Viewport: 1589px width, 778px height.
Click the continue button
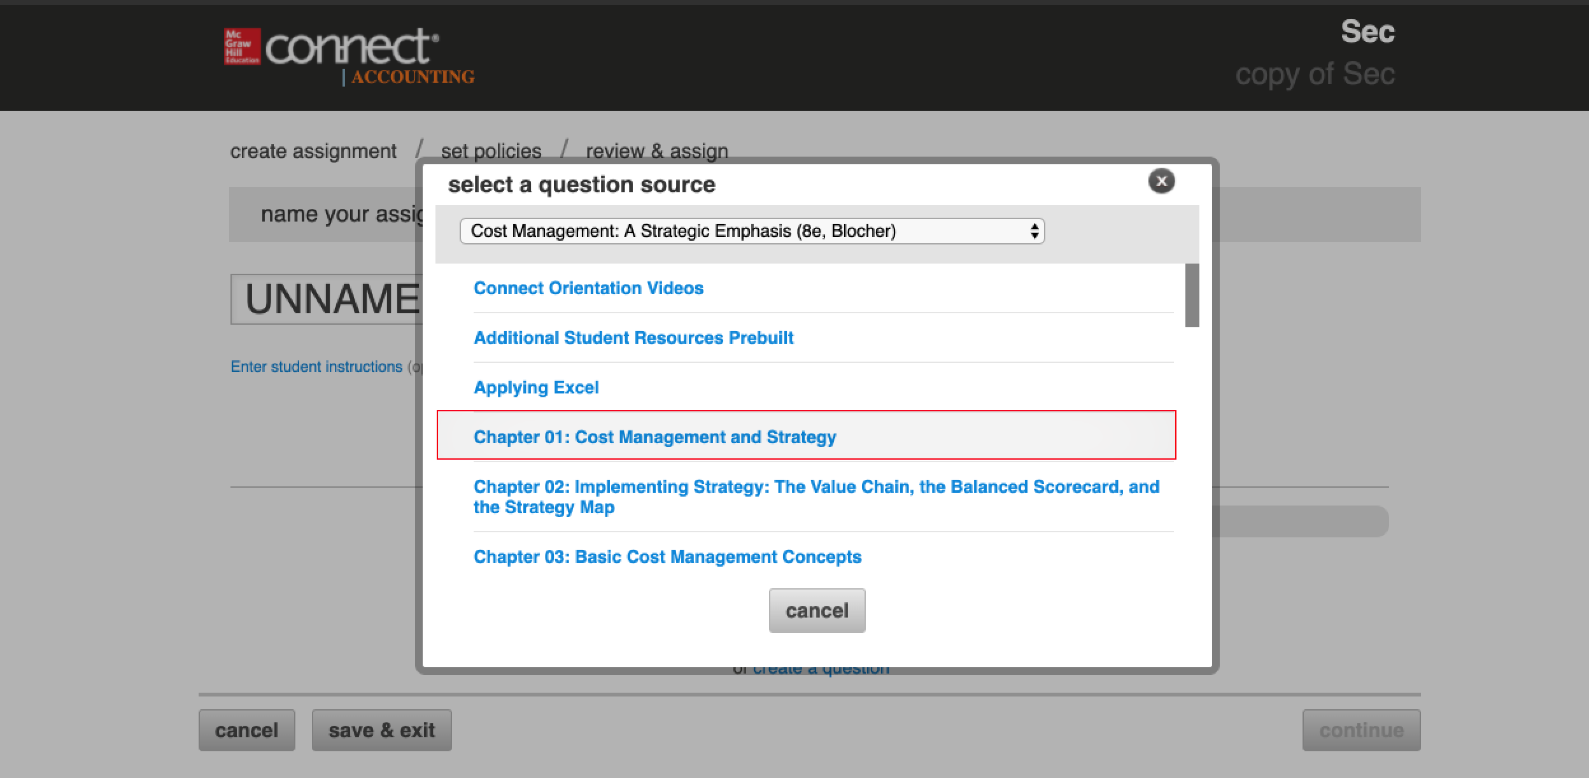point(1361,730)
